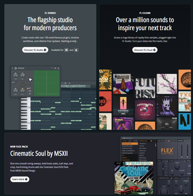Select the FAVOURITES filter in FLEX packs
This screenshot has width=193, height=196.
tap(130, 160)
